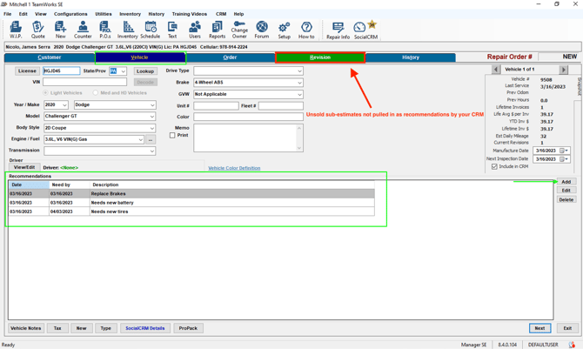Select the Needs new tires recommendation row
The height and width of the screenshot is (349, 583).
pos(191,211)
